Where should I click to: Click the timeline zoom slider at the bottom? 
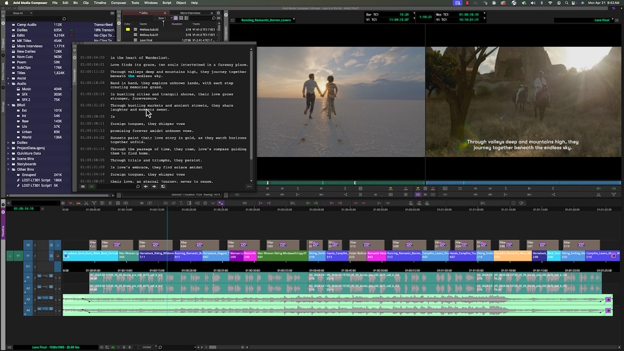pos(213,348)
